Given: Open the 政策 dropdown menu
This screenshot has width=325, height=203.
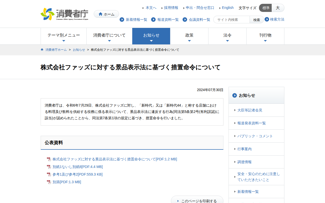Looking at the screenshot, I should tap(189, 36).
